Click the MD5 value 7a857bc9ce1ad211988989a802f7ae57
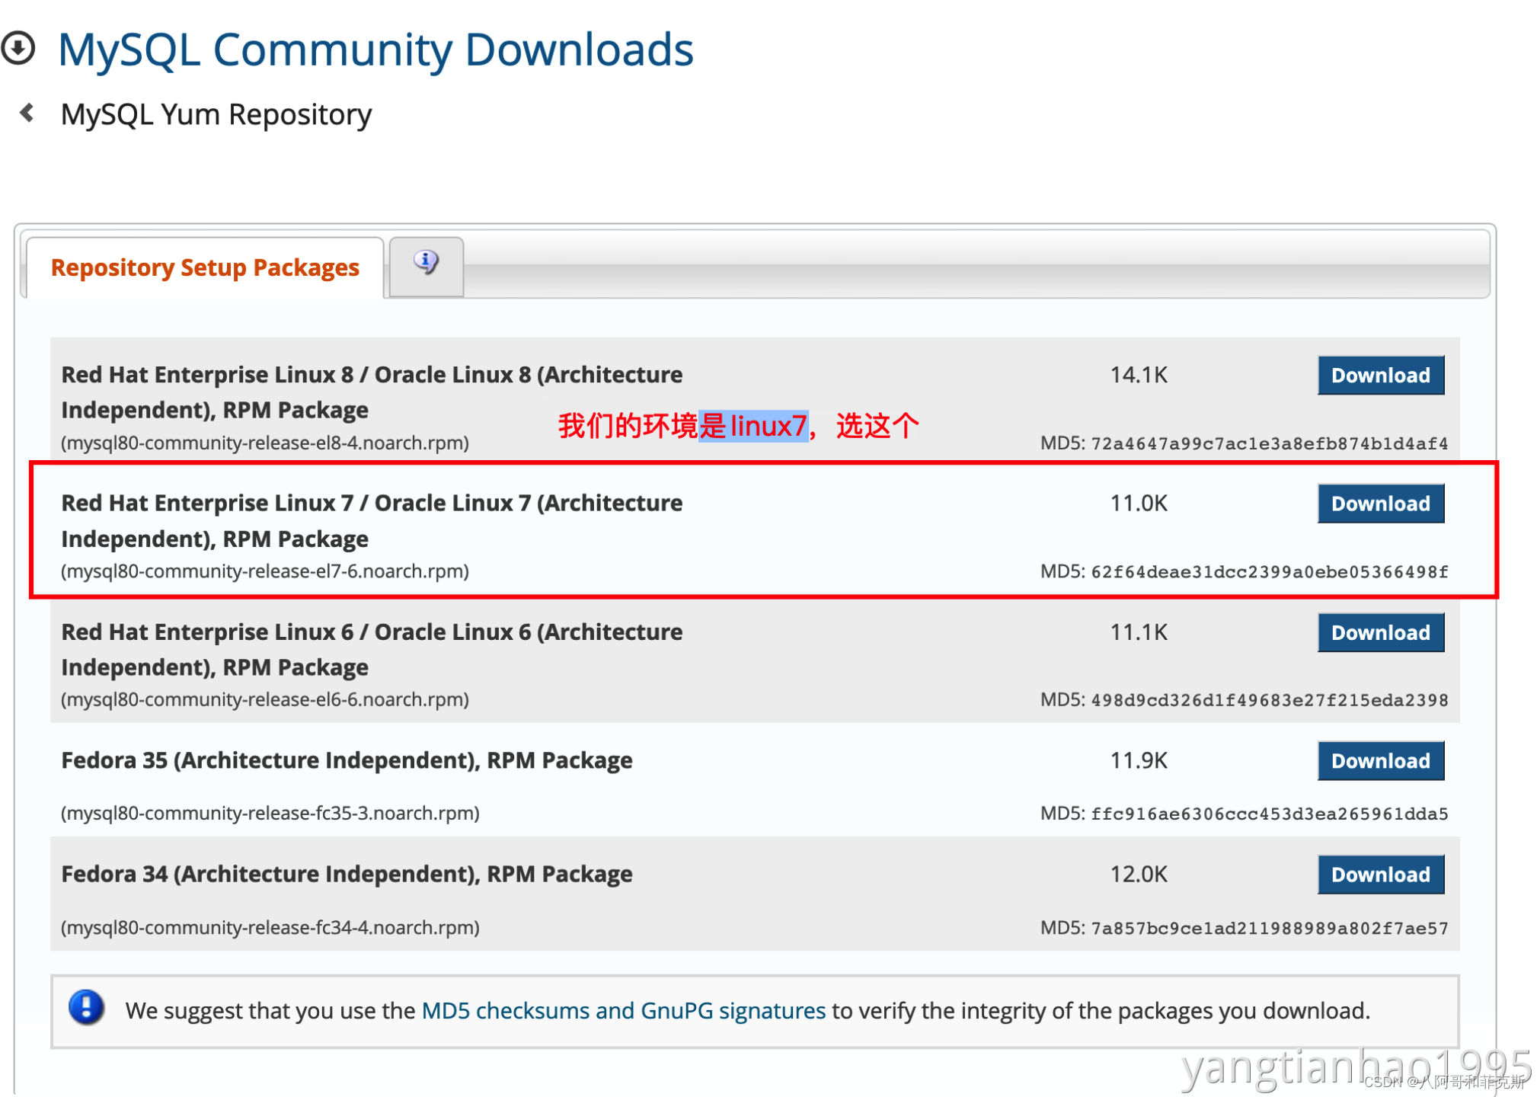Viewport: 1537px width, 1097px height. tap(1269, 928)
